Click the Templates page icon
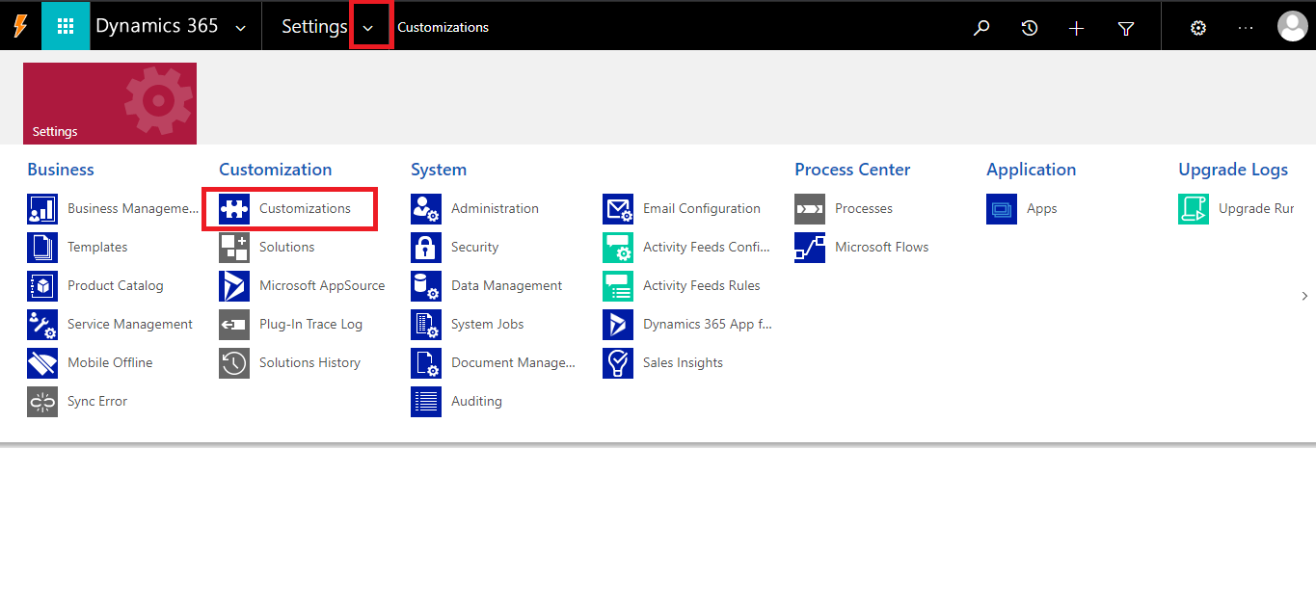Image resolution: width=1316 pixels, height=608 pixels. (42, 247)
